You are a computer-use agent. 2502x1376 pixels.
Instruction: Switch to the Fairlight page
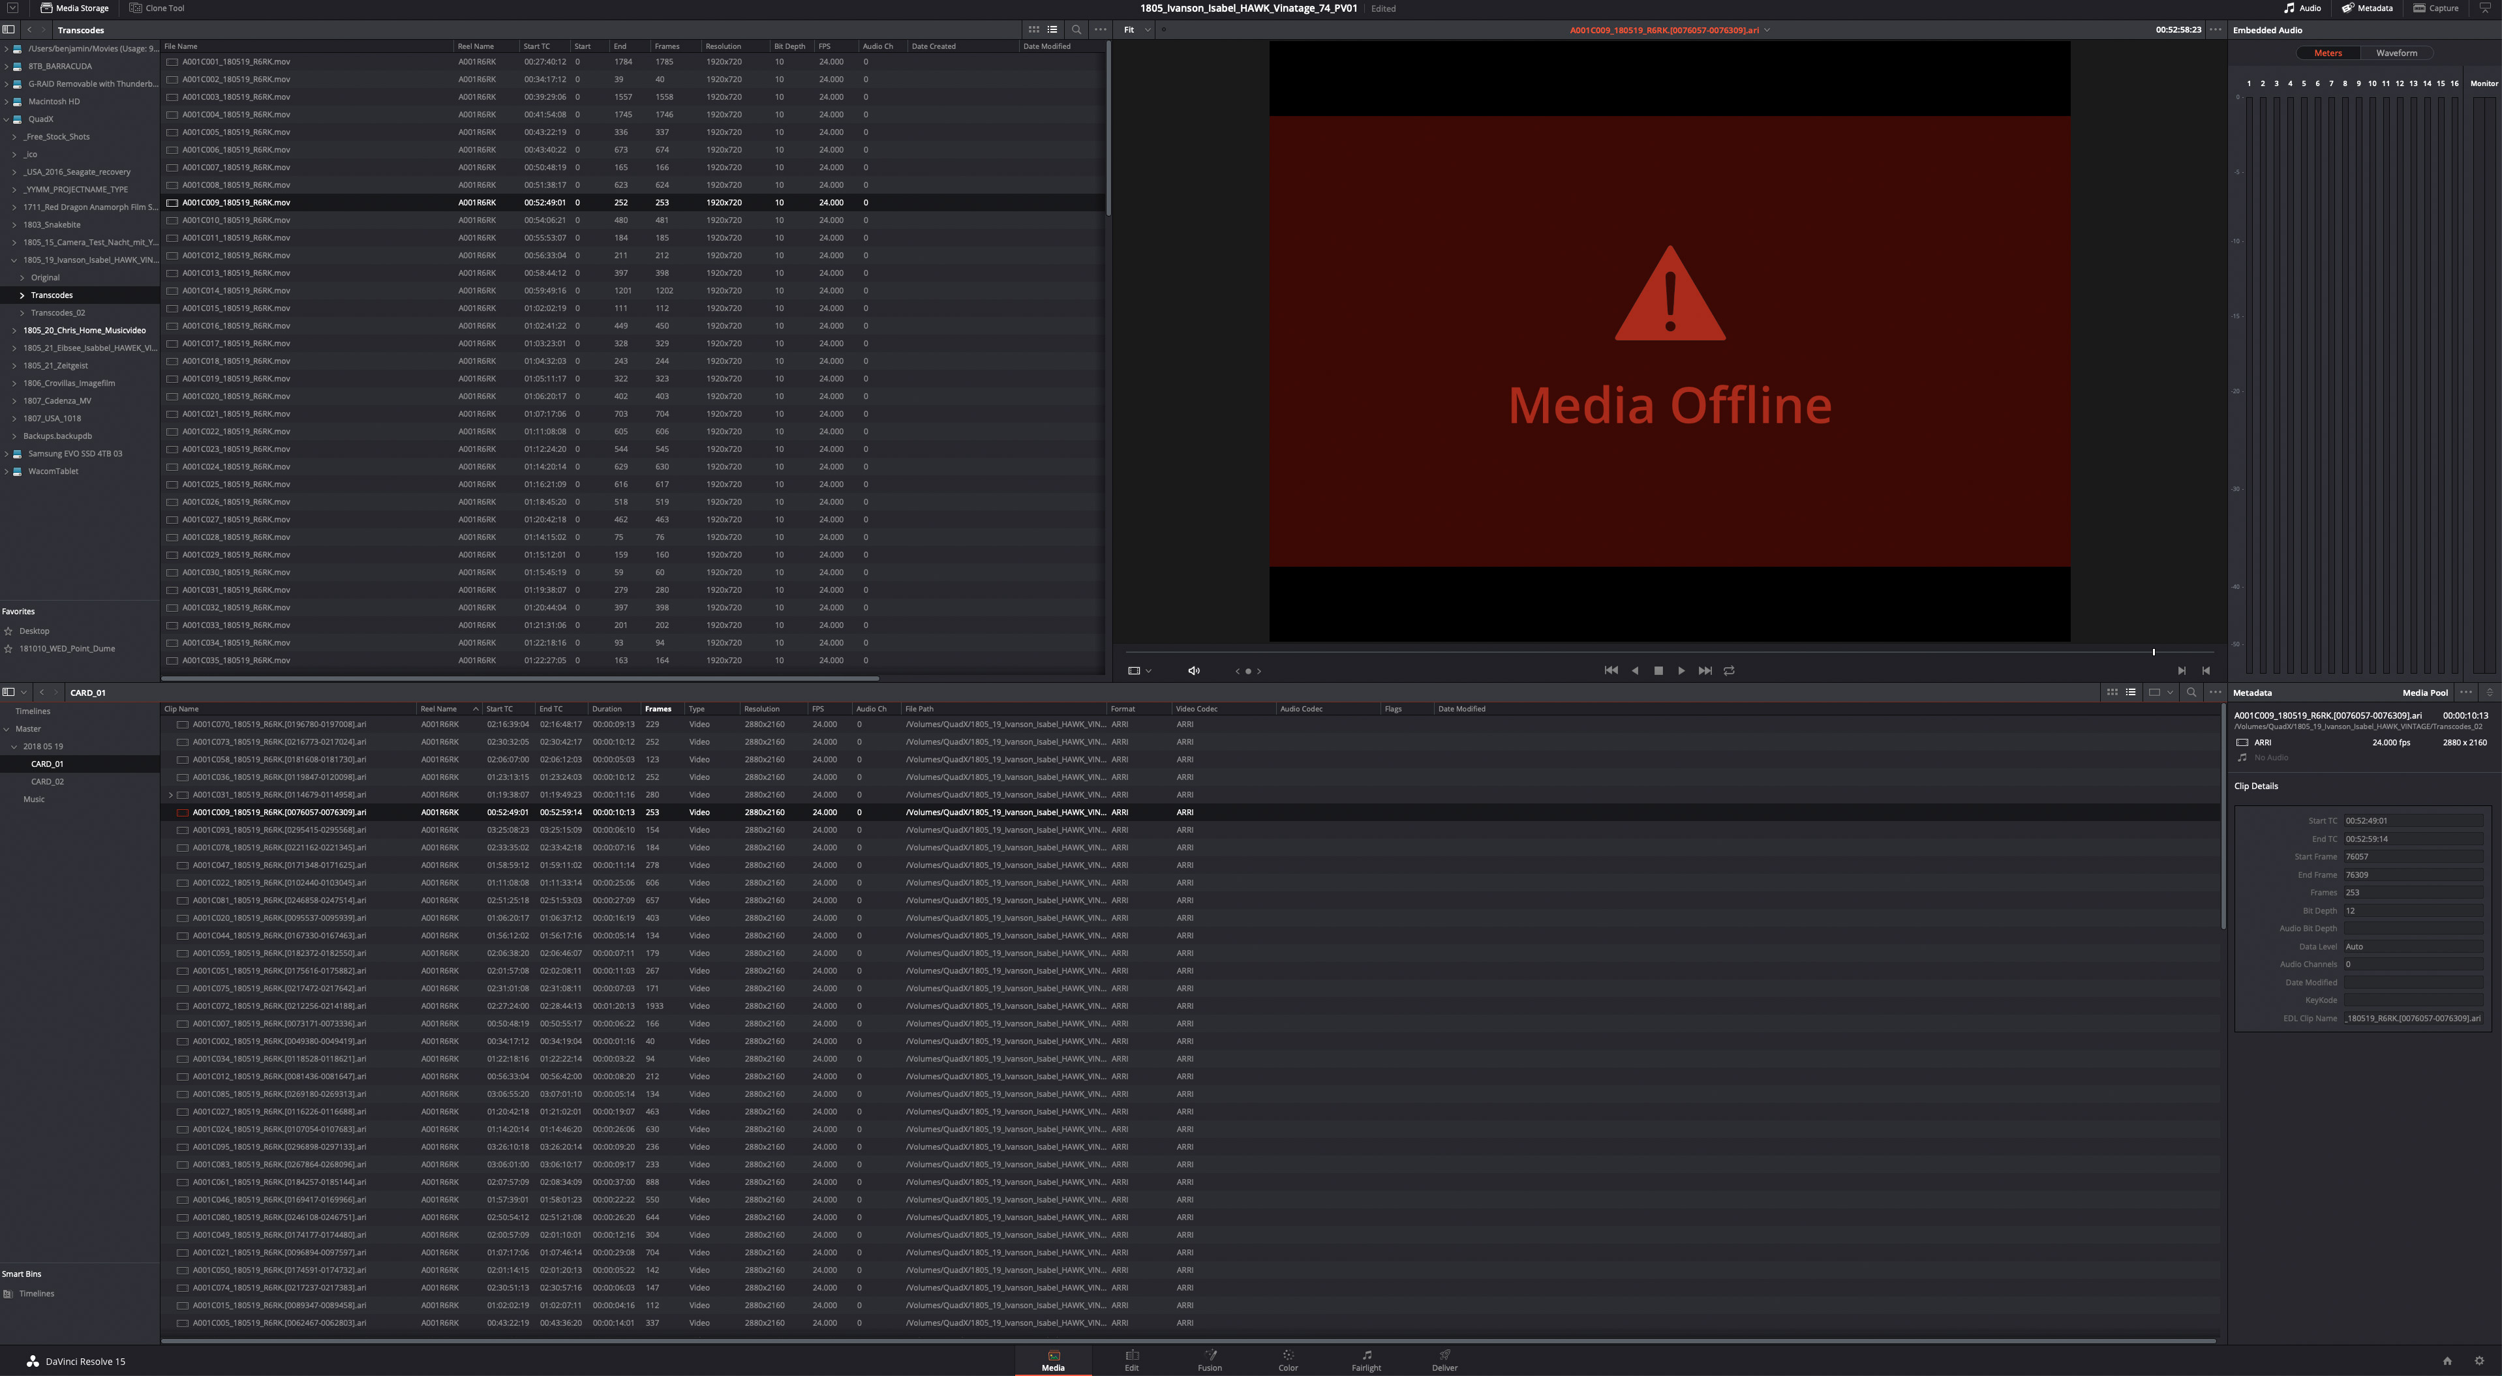coord(1365,1360)
